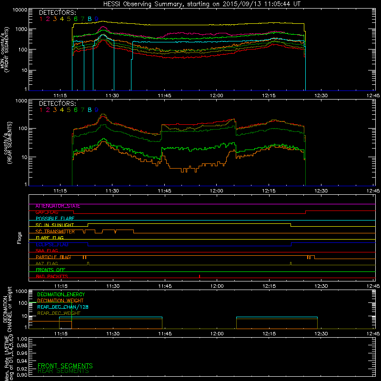Viewport: 381px width, 381px height.
Task: Click orange detector 3 in front segments legend
Action: 55,19
